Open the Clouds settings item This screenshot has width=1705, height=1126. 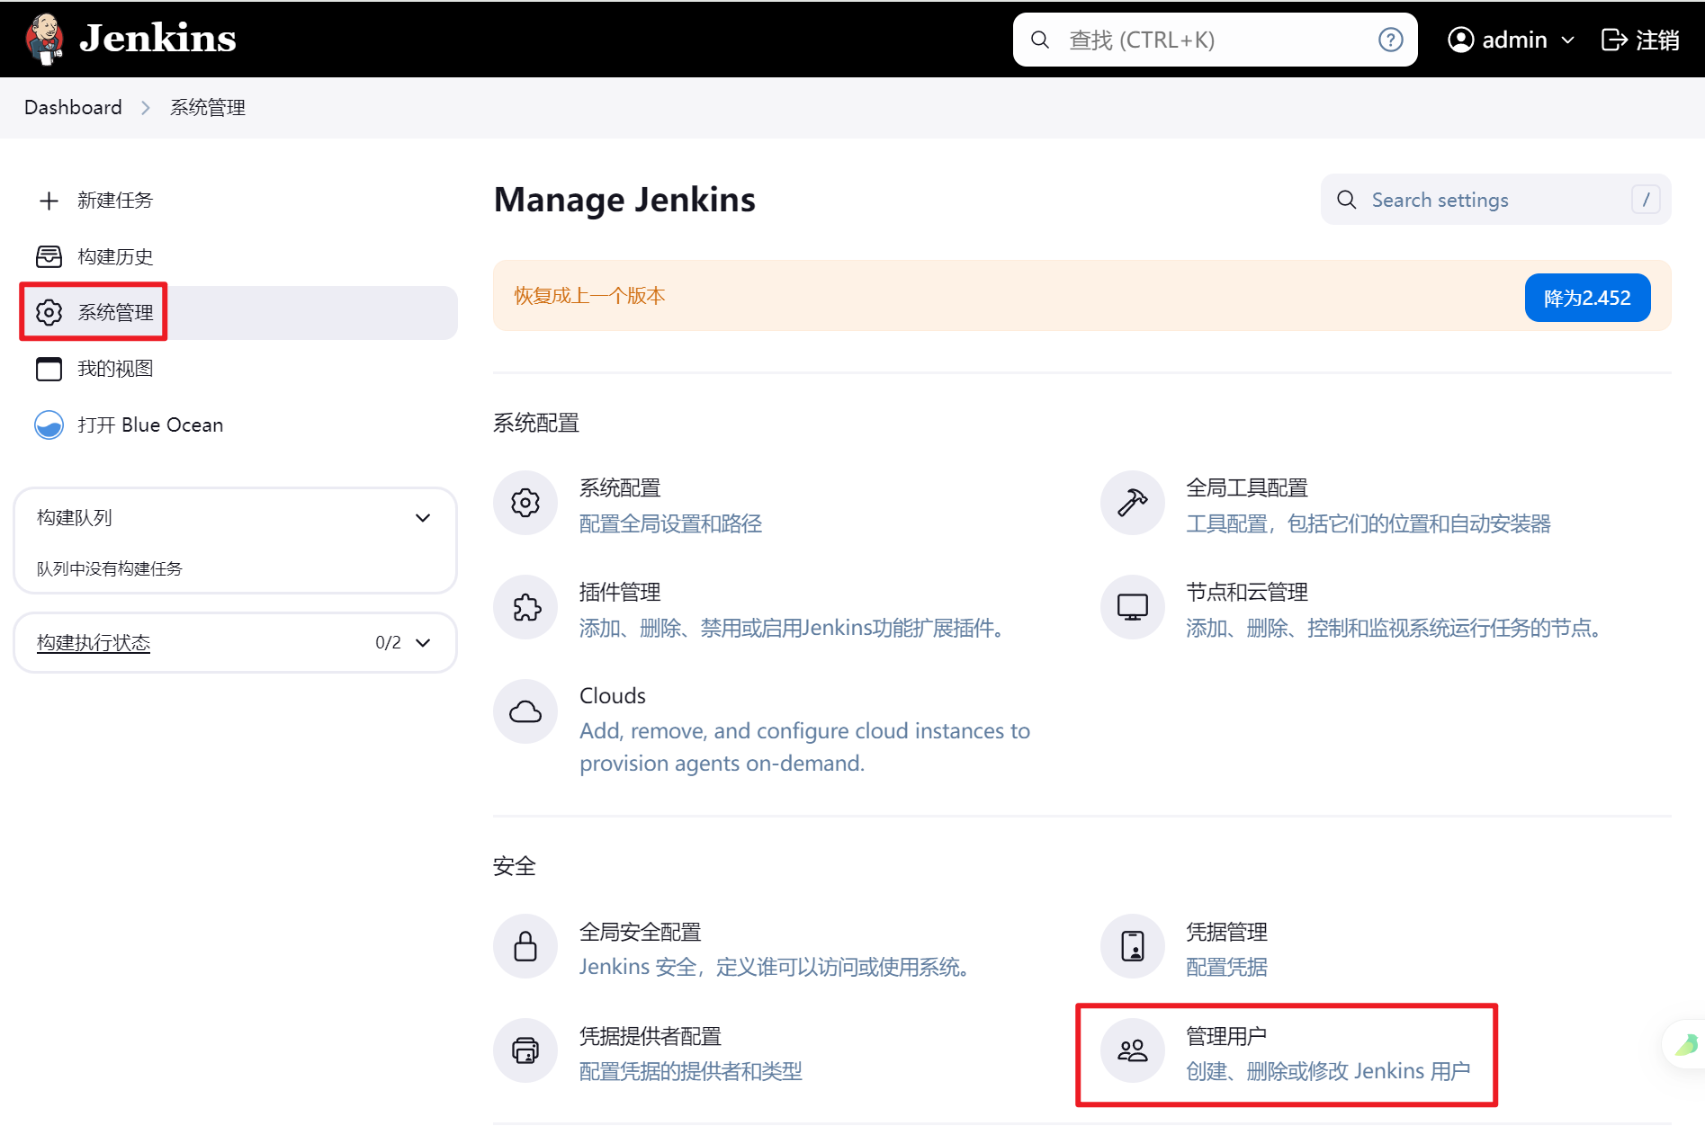pos(804,728)
